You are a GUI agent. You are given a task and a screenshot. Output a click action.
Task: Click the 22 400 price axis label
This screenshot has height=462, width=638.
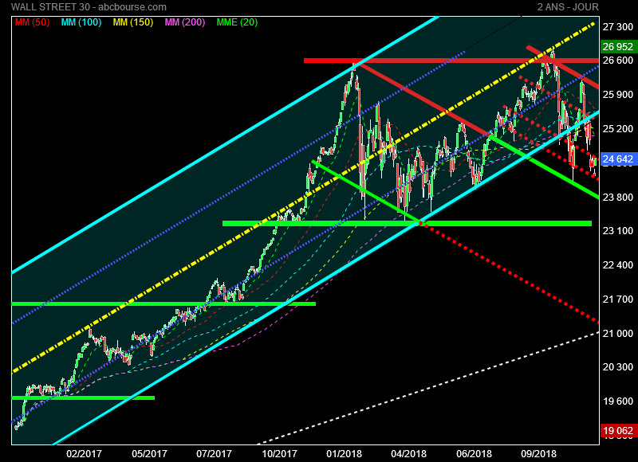(617, 265)
